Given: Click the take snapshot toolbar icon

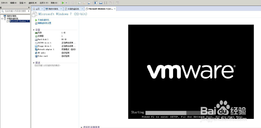Looking at the screenshot, I should [x=80, y=3].
